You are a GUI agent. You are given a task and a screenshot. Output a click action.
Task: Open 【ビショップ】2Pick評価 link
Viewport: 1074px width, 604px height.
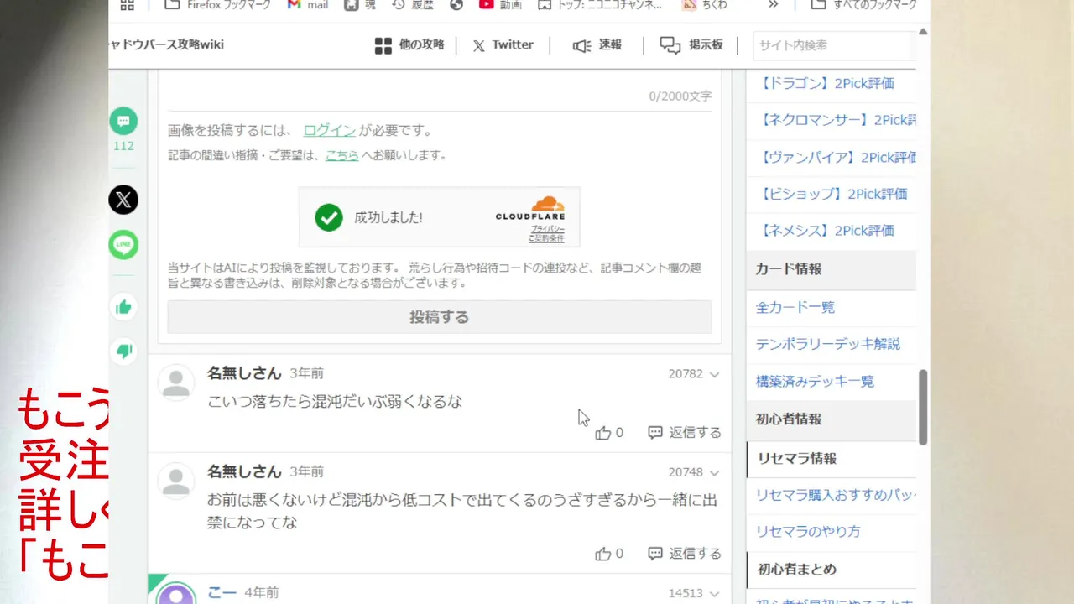(x=832, y=194)
